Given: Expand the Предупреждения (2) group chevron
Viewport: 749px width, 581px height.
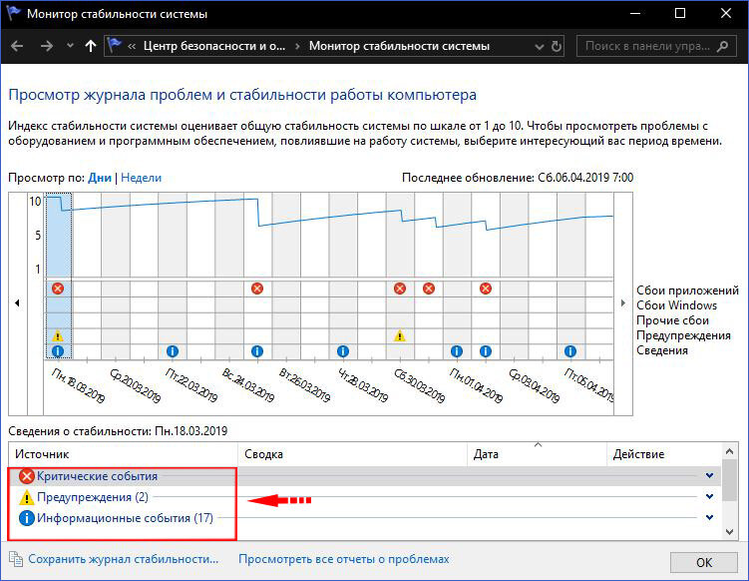Looking at the screenshot, I should 710,497.
